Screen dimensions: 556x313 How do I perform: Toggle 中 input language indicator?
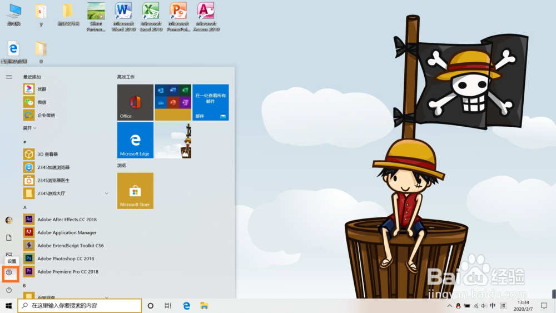(x=493, y=306)
